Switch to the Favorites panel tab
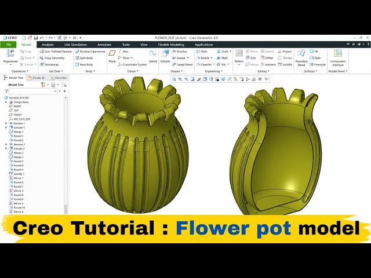This screenshot has width=371, height=278. coord(58,78)
